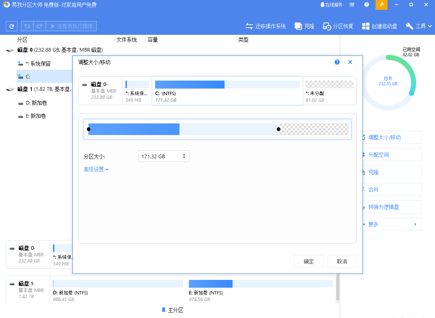Click the right handle of the resize slider
Image resolution: width=435 pixels, height=318 pixels.
click(x=278, y=129)
